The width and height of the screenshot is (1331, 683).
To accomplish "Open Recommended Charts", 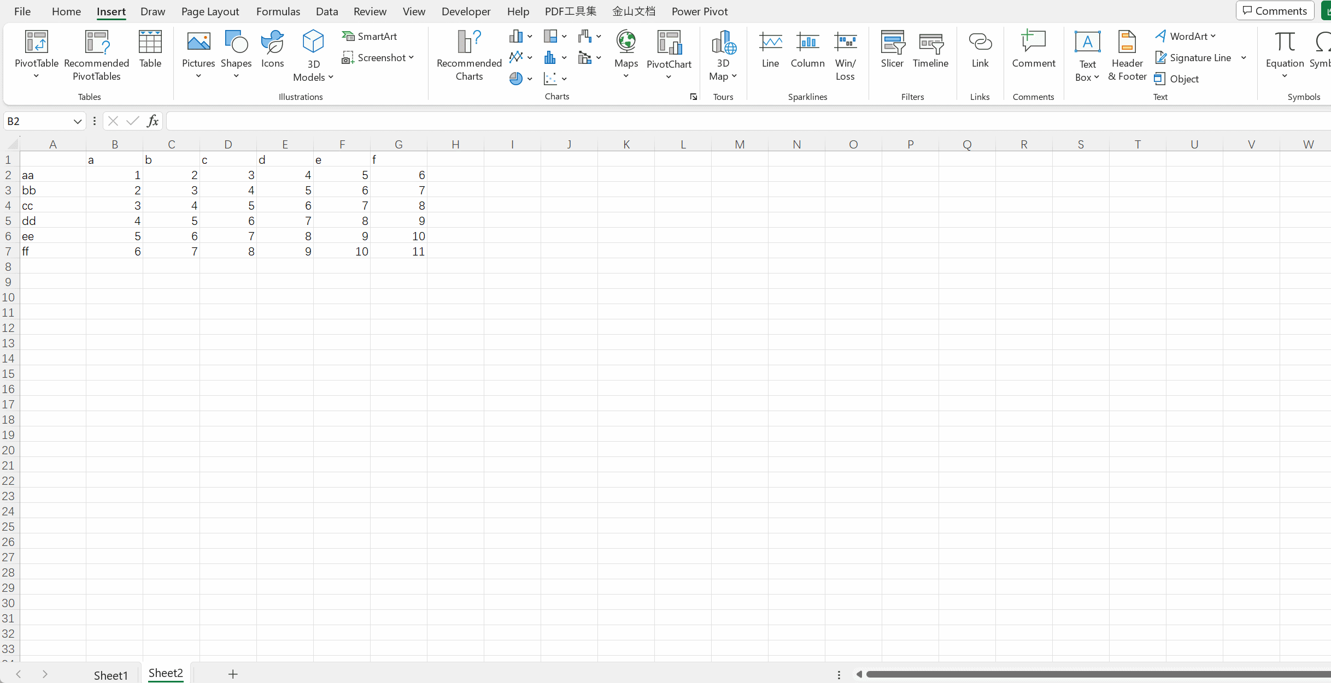I will tap(468, 55).
